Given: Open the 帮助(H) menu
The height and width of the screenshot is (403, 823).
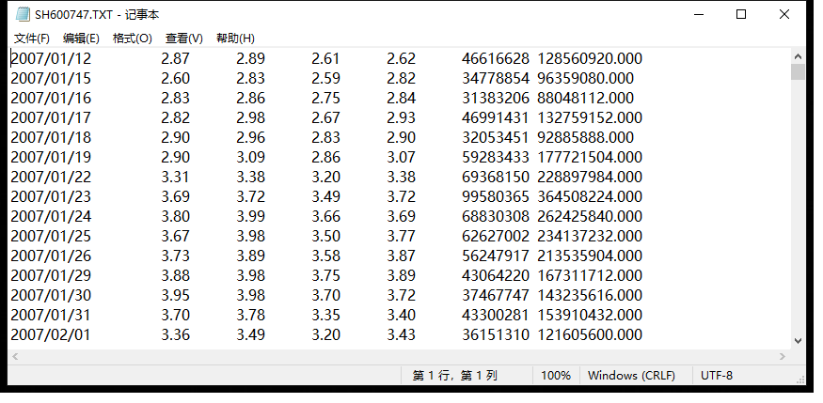Looking at the screenshot, I should (235, 39).
